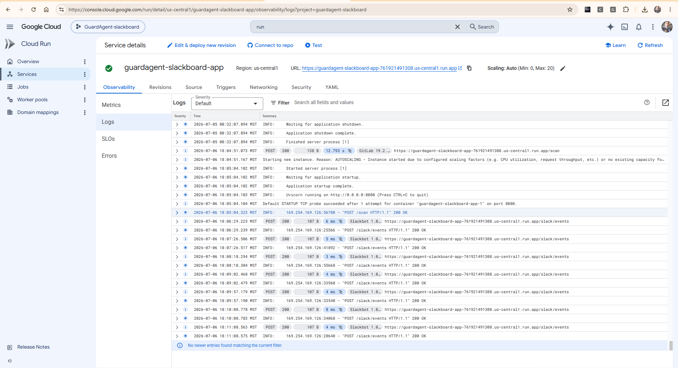Select the Observability tab
Image resolution: width=678 pixels, height=368 pixels.
click(119, 87)
